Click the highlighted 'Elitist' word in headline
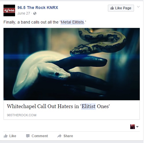The image size is (145, 143). pyautogui.click(x=88, y=106)
